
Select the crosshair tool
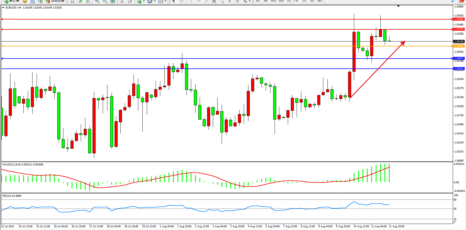[x=182, y=1]
